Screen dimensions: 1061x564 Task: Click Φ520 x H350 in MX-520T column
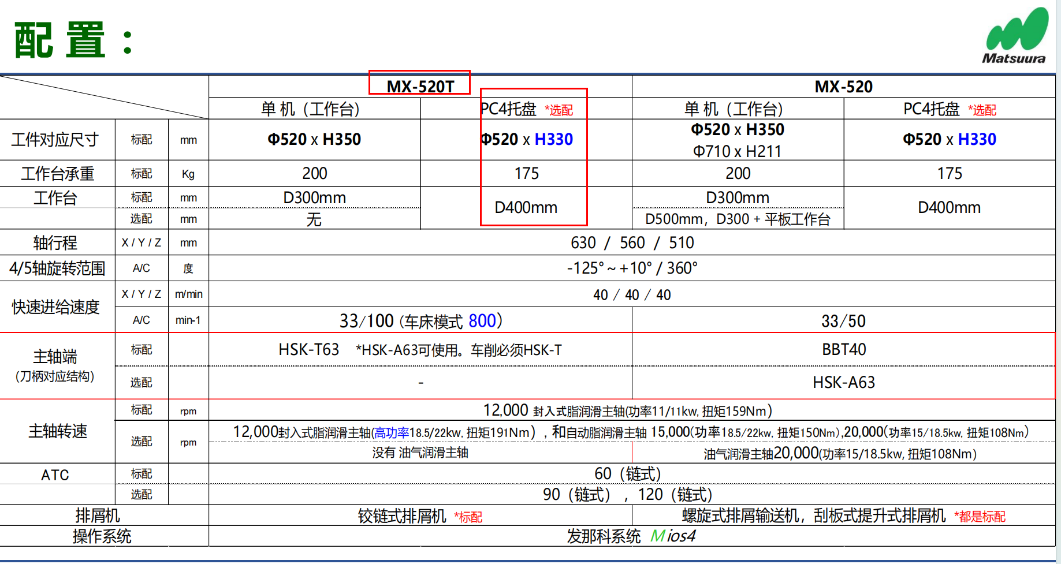click(314, 139)
